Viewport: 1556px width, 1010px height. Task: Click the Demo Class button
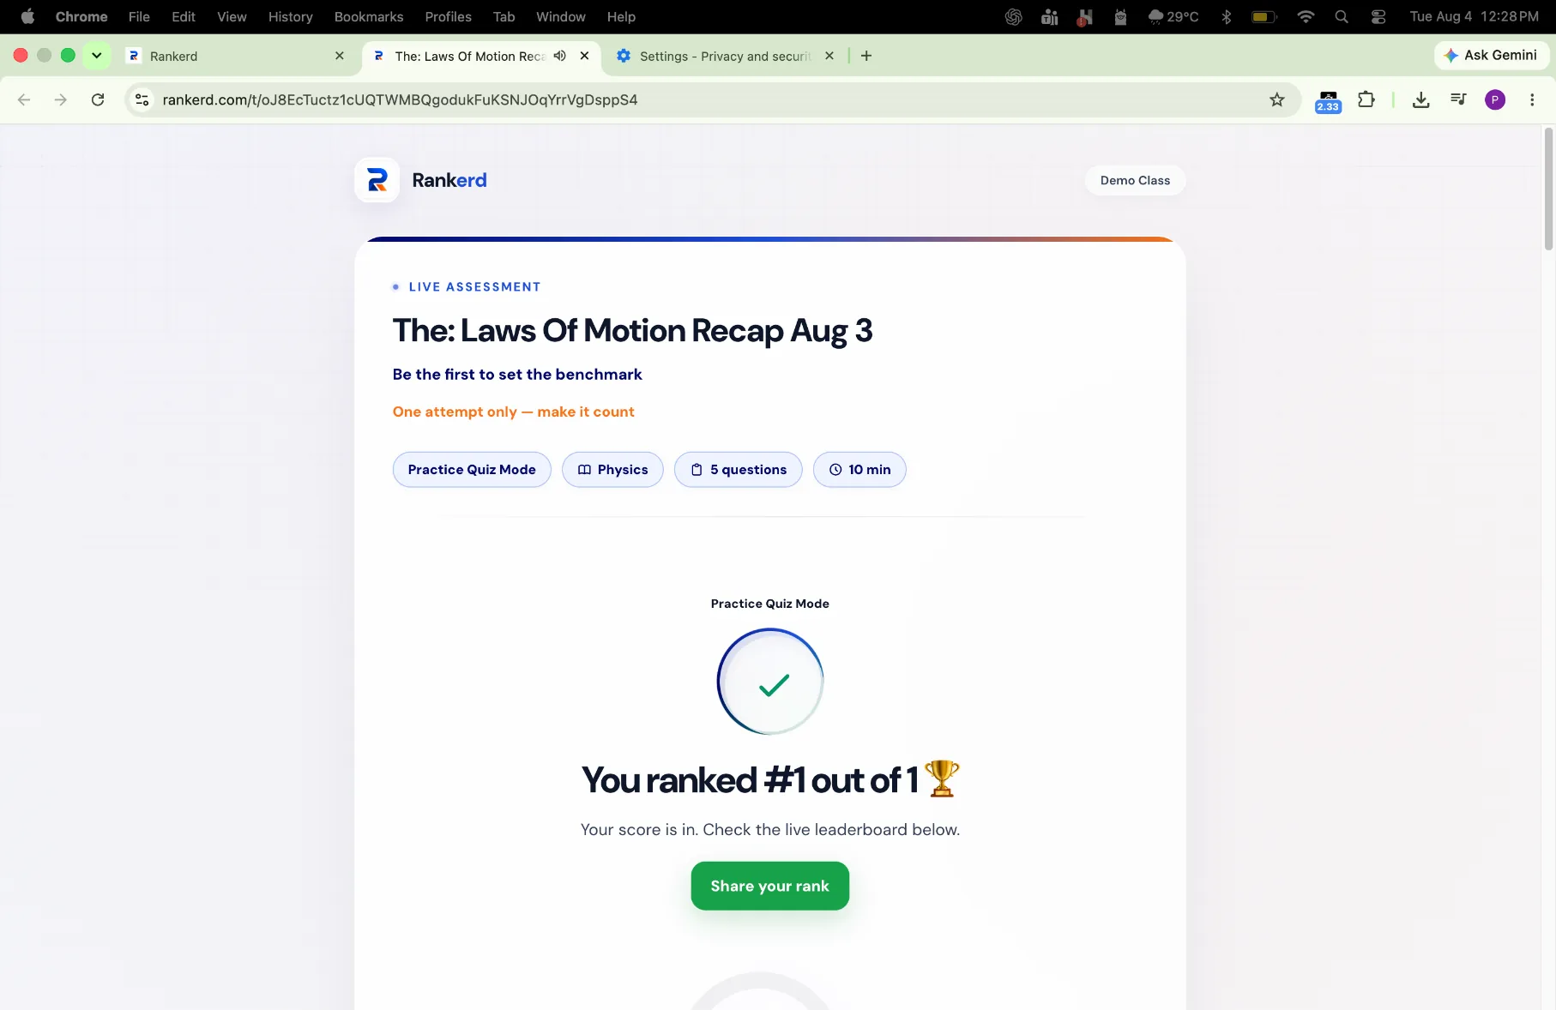coord(1135,180)
